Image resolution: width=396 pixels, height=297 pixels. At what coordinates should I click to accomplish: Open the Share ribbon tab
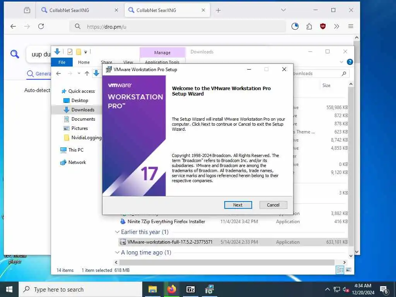pyautogui.click(x=106, y=62)
